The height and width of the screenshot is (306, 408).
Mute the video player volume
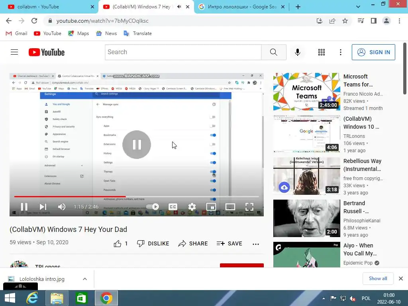pyautogui.click(x=62, y=207)
